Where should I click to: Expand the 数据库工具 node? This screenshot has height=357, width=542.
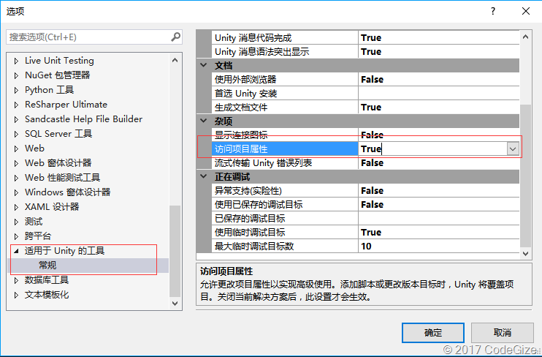coord(16,280)
